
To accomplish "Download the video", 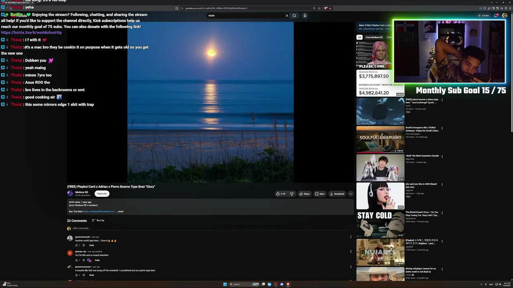I will pyautogui.click(x=337, y=194).
